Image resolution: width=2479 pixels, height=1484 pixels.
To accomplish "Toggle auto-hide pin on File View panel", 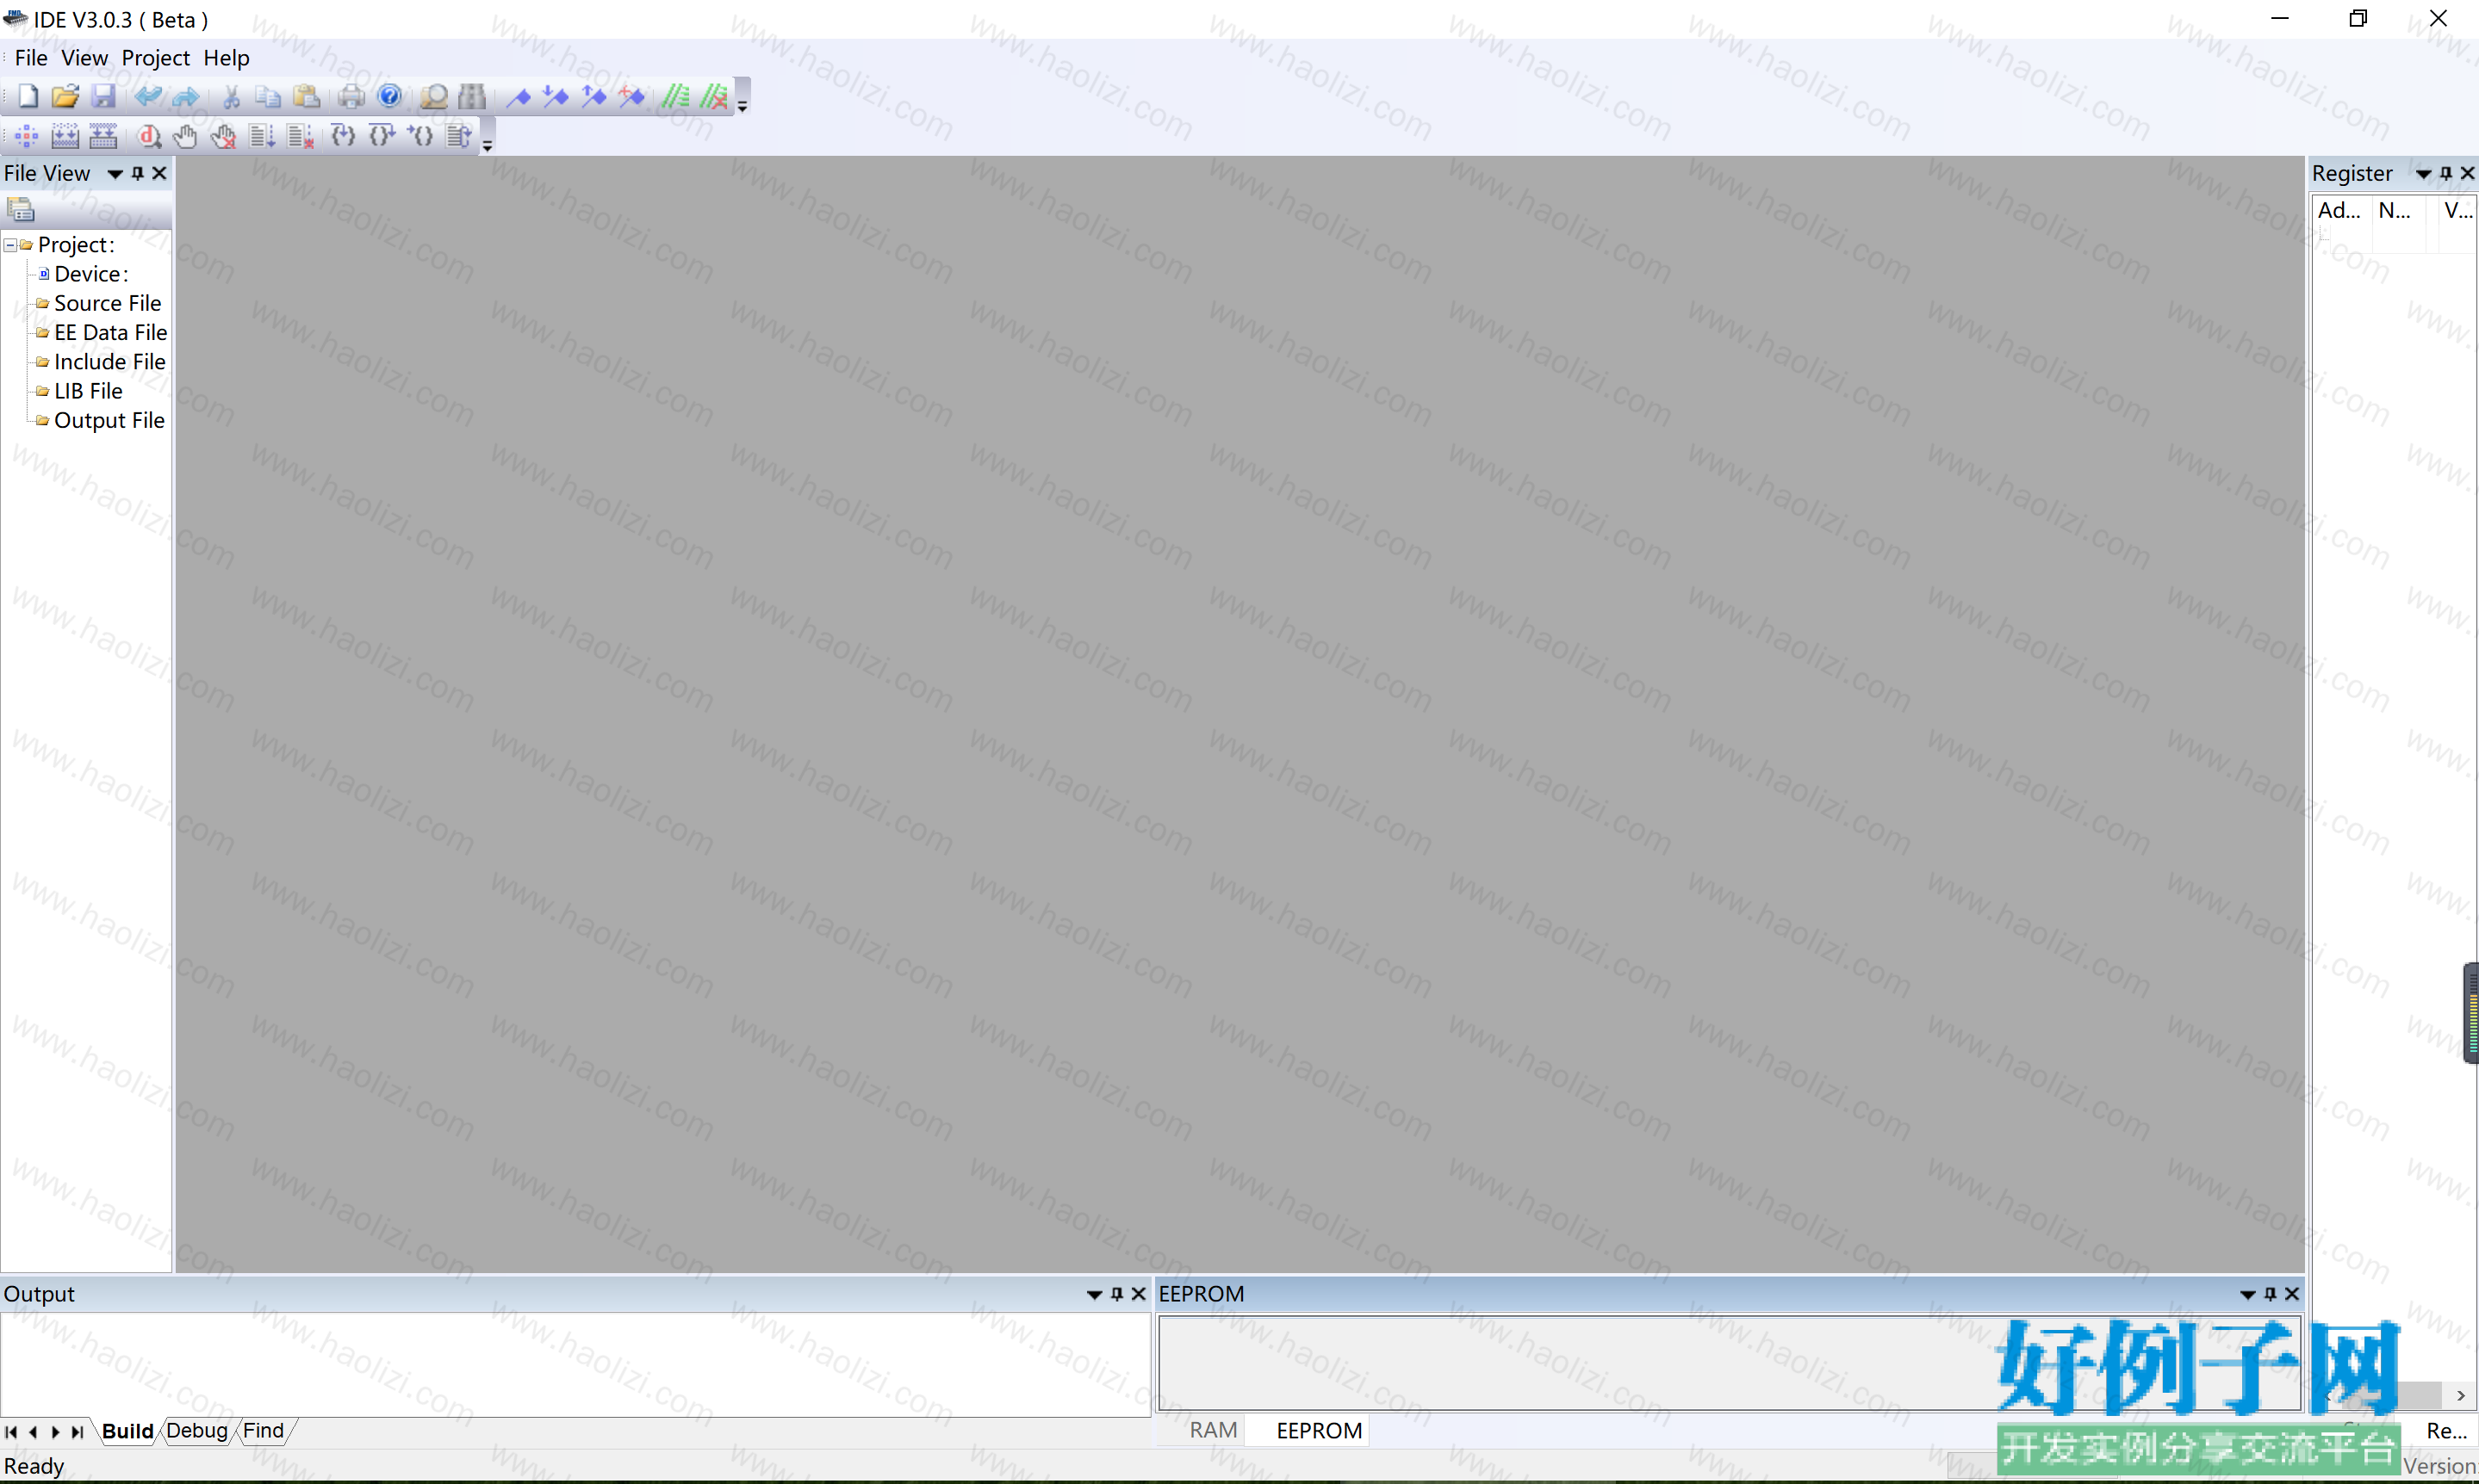I will [138, 174].
